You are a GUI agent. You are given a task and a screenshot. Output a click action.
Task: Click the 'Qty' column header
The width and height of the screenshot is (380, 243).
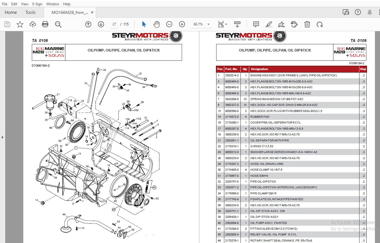click(245, 69)
